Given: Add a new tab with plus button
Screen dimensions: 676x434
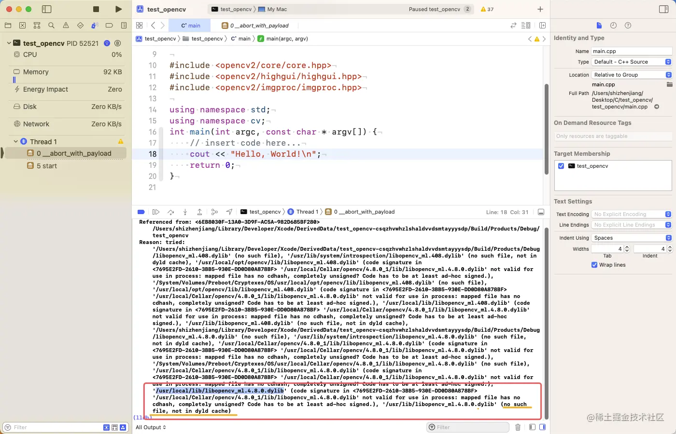Looking at the screenshot, I should tap(540, 9).
